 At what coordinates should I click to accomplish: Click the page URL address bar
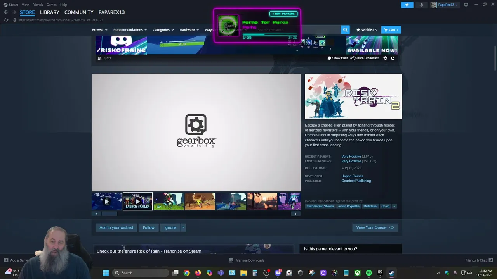[x=60, y=20]
